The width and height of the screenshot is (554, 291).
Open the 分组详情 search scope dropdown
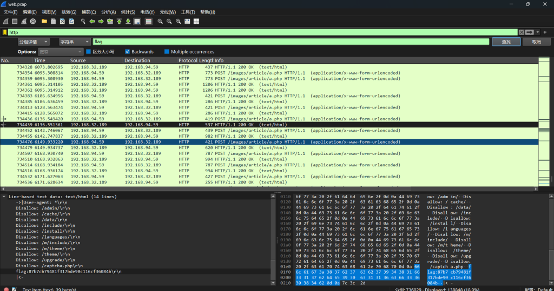[33, 42]
